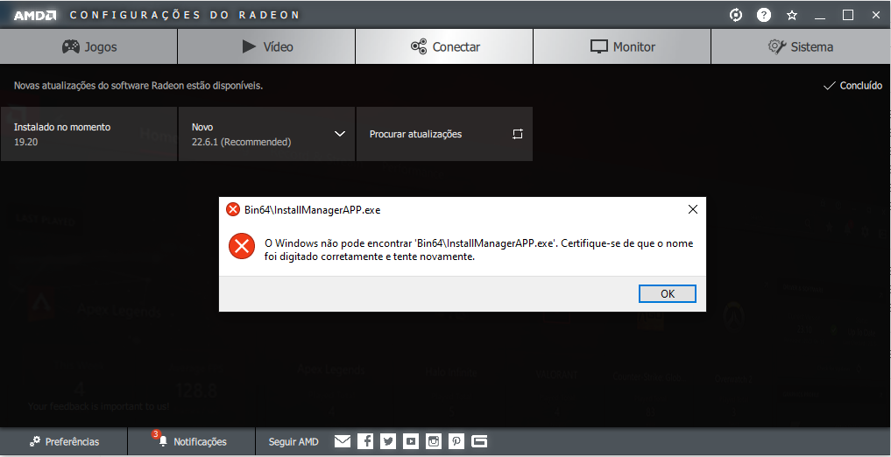891x457 pixels.
Task: Maximize the Radeon settings window
Action: 848,16
